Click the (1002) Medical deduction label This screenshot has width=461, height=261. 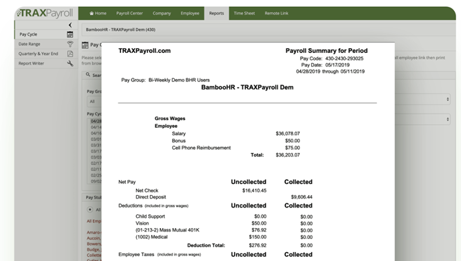click(151, 237)
